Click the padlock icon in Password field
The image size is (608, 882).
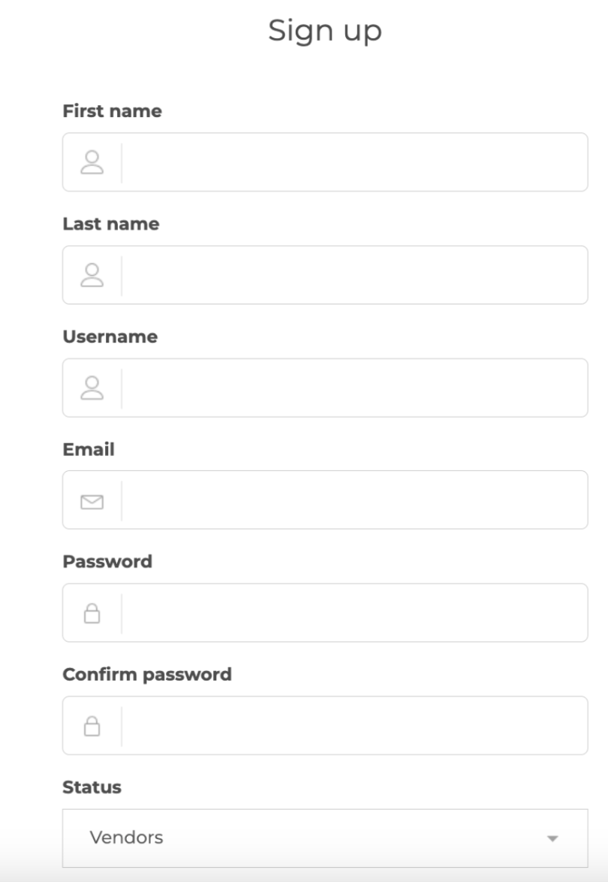click(x=92, y=613)
